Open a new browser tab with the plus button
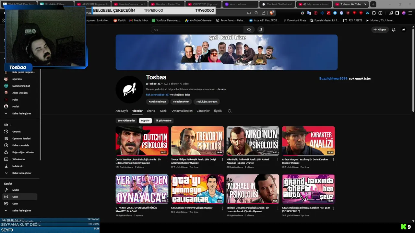The image size is (415, 233). pos(373,4)
